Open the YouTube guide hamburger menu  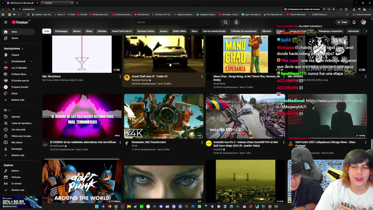(x=6, y=22)
